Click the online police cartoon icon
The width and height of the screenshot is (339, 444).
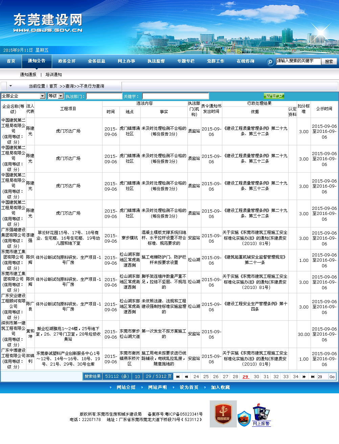click(261, 412)
